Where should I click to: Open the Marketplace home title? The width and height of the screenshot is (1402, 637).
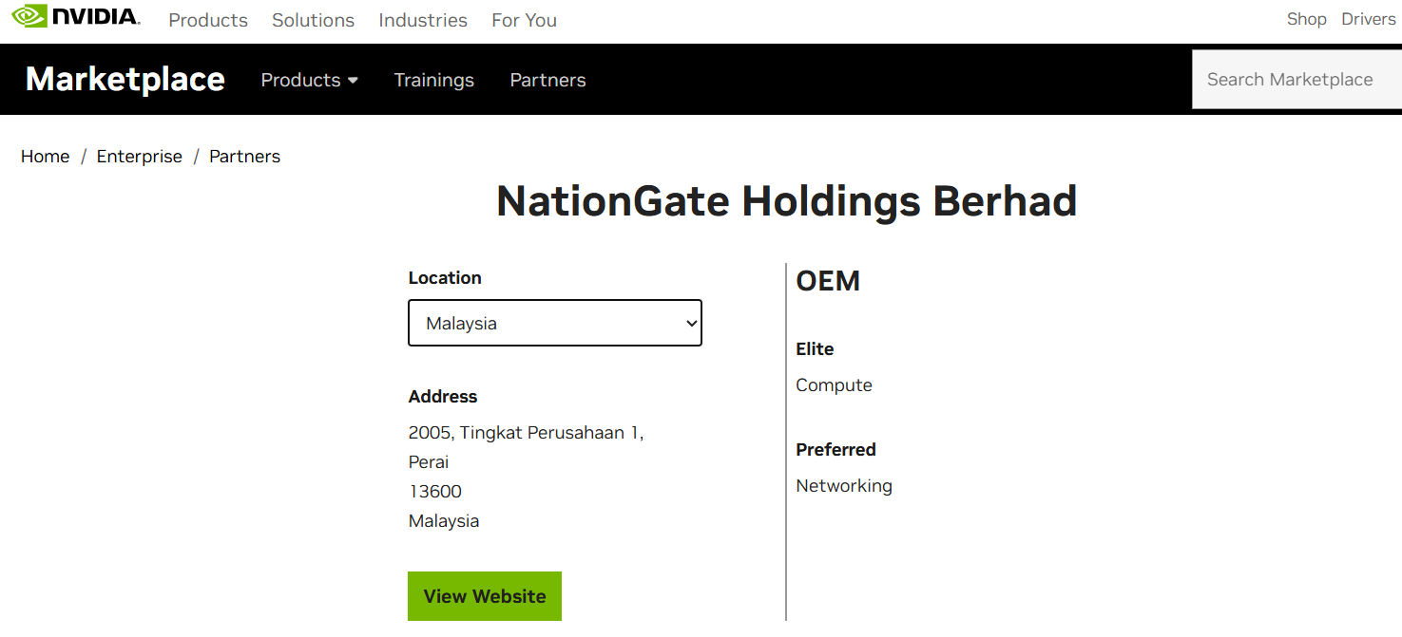point(125,80)
